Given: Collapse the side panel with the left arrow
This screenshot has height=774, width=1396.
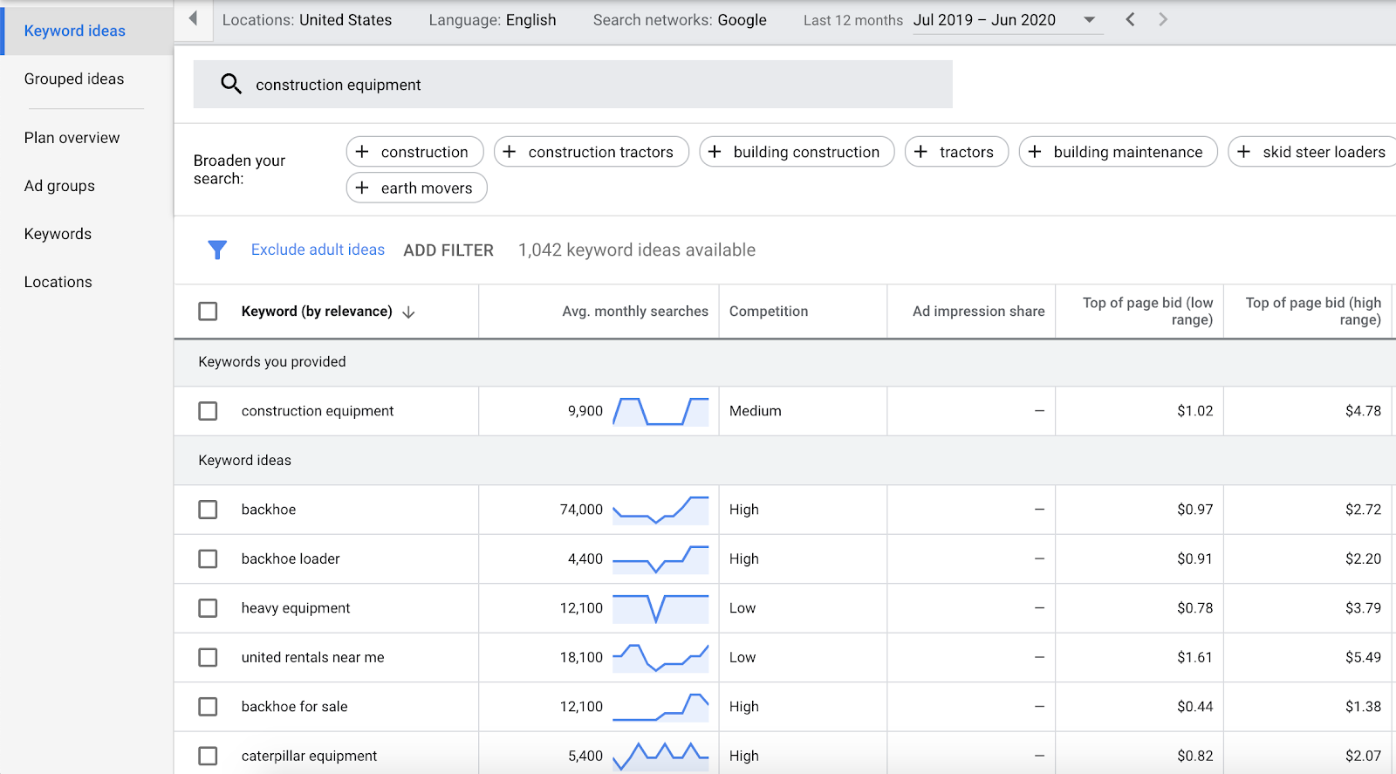Looking at the screenshot, I should tap(193, 19).
